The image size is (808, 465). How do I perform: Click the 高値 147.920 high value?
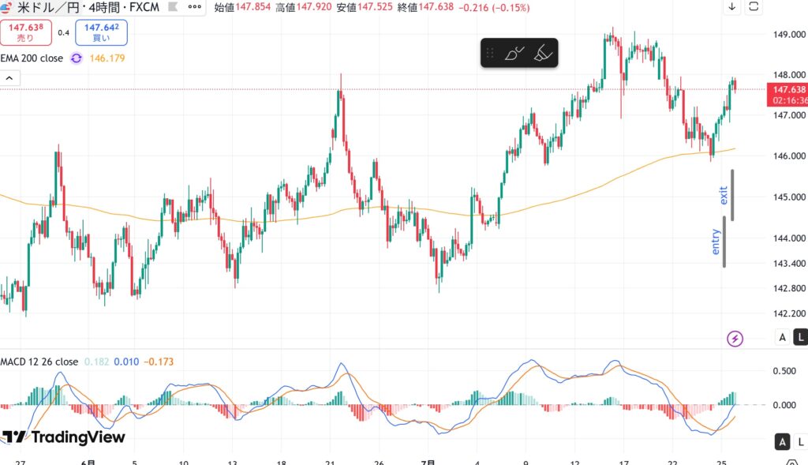(x=304, y=7)
